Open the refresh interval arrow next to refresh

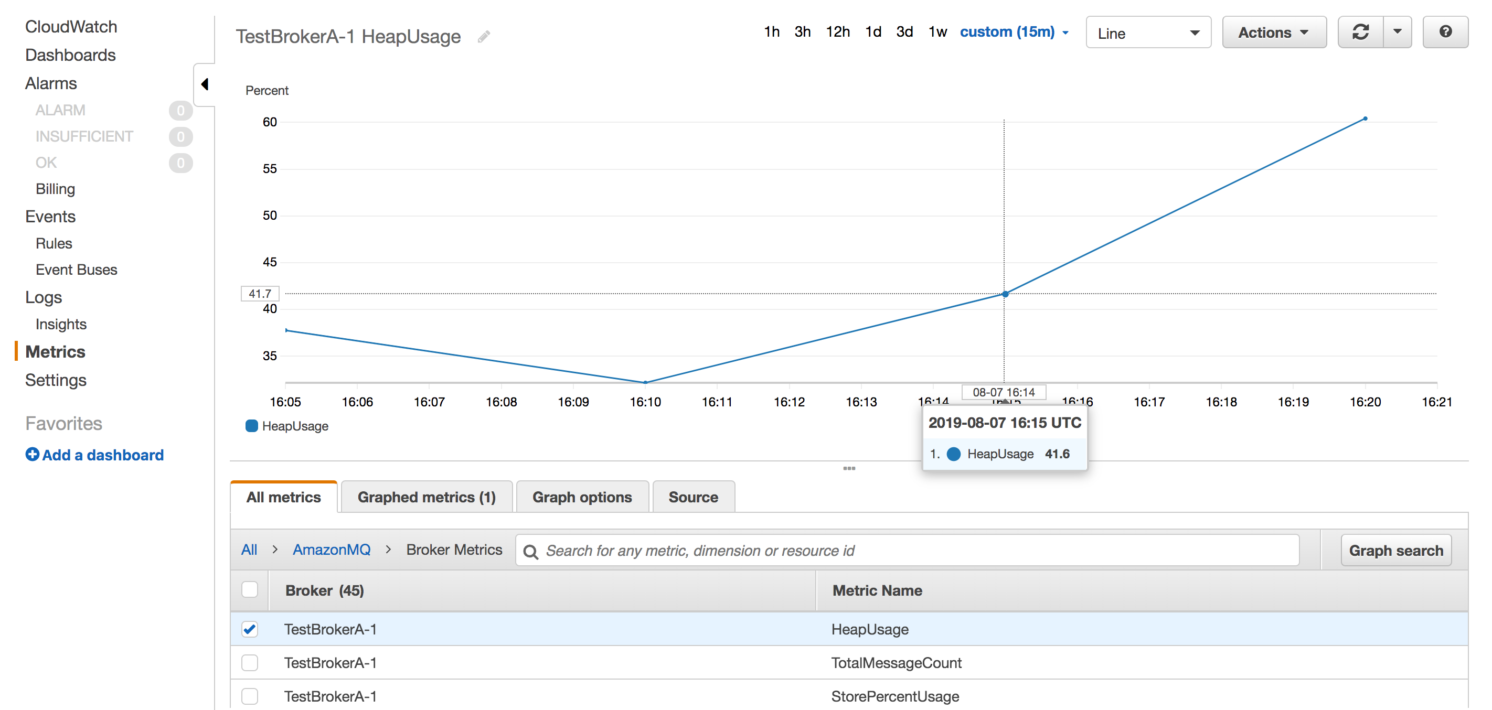(1398, 32)
